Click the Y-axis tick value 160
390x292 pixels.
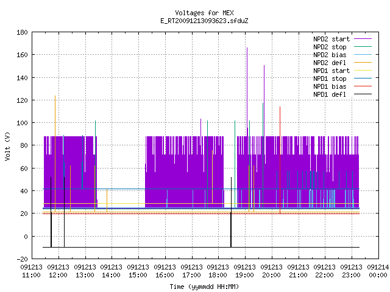(x=22, y=55)
